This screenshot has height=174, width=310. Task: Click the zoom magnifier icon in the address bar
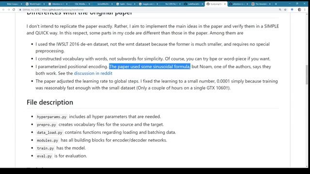280,10
